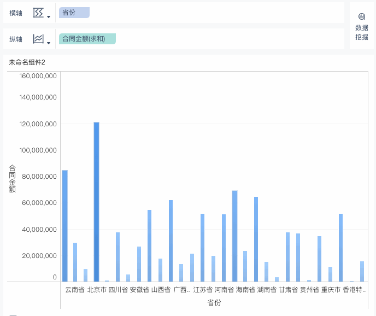Screen dimensions: 376x316
Task: Click the 云南省 axis label
Action: coord(75,290)
